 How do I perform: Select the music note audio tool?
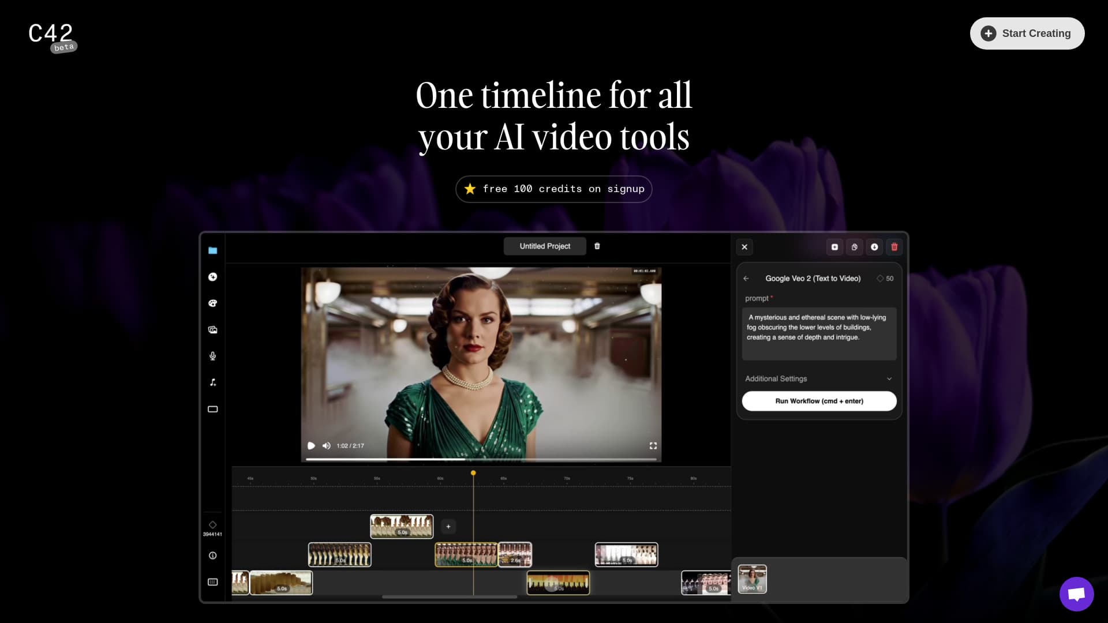pyautogui.click(x=212, y=382)
